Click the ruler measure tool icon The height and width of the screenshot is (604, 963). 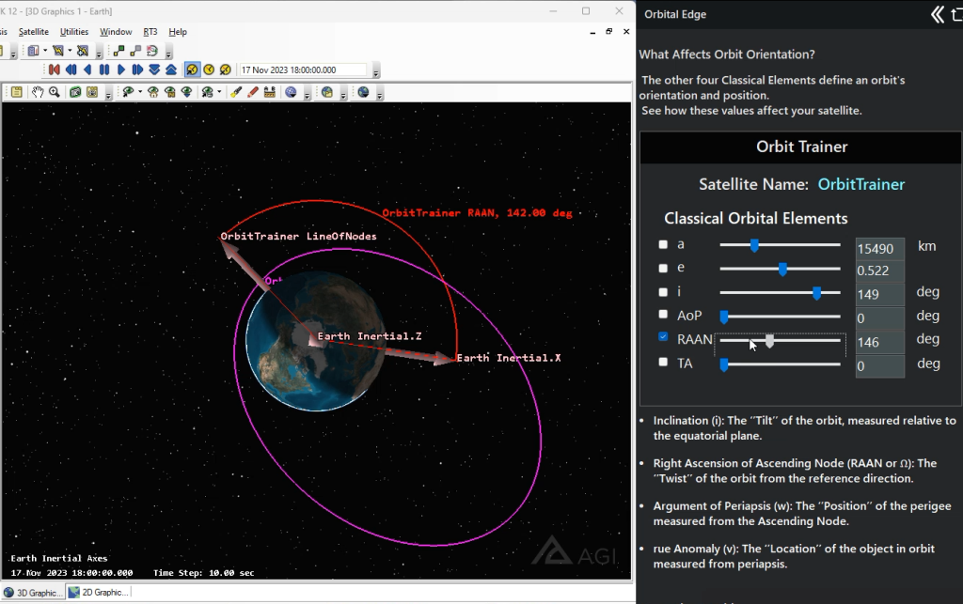270,92
